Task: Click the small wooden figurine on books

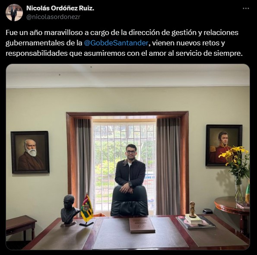Action: point(192,210)
